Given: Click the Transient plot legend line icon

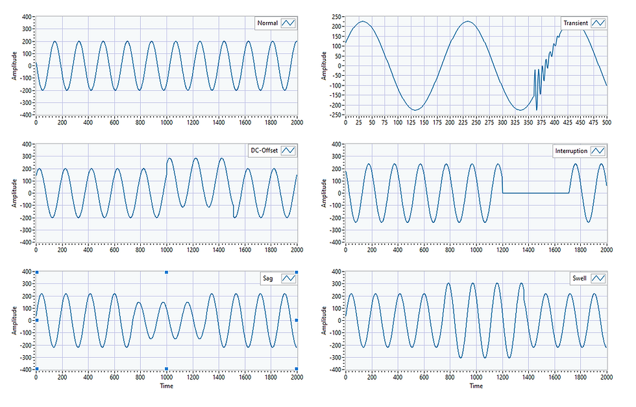Looking at the screenshot, I should (598, 23).
